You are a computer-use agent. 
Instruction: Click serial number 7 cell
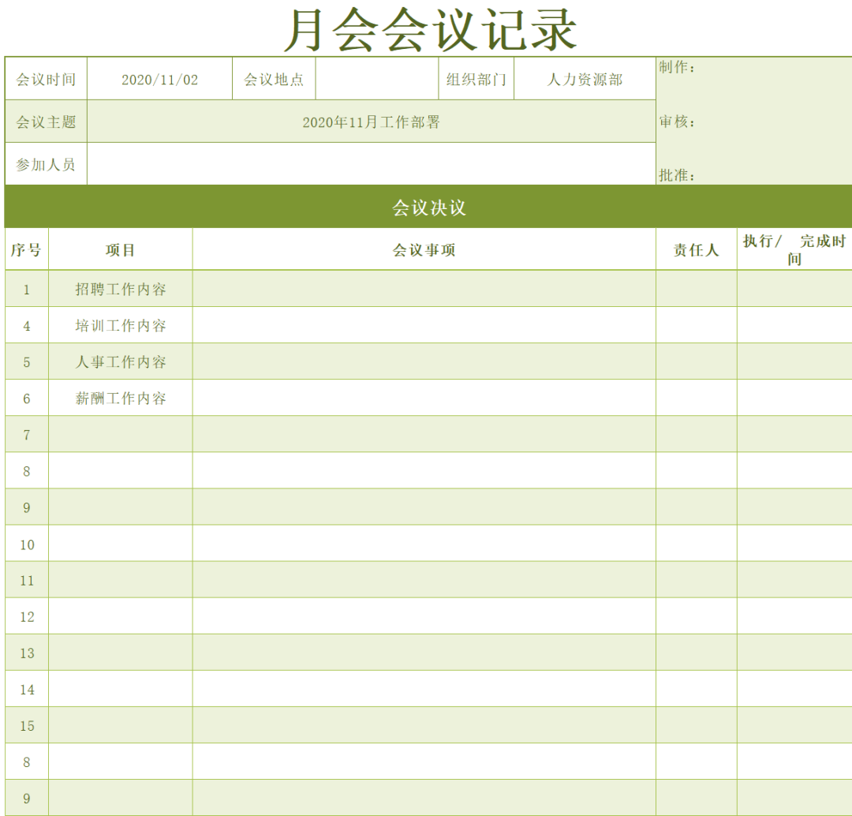click(27, 434)
